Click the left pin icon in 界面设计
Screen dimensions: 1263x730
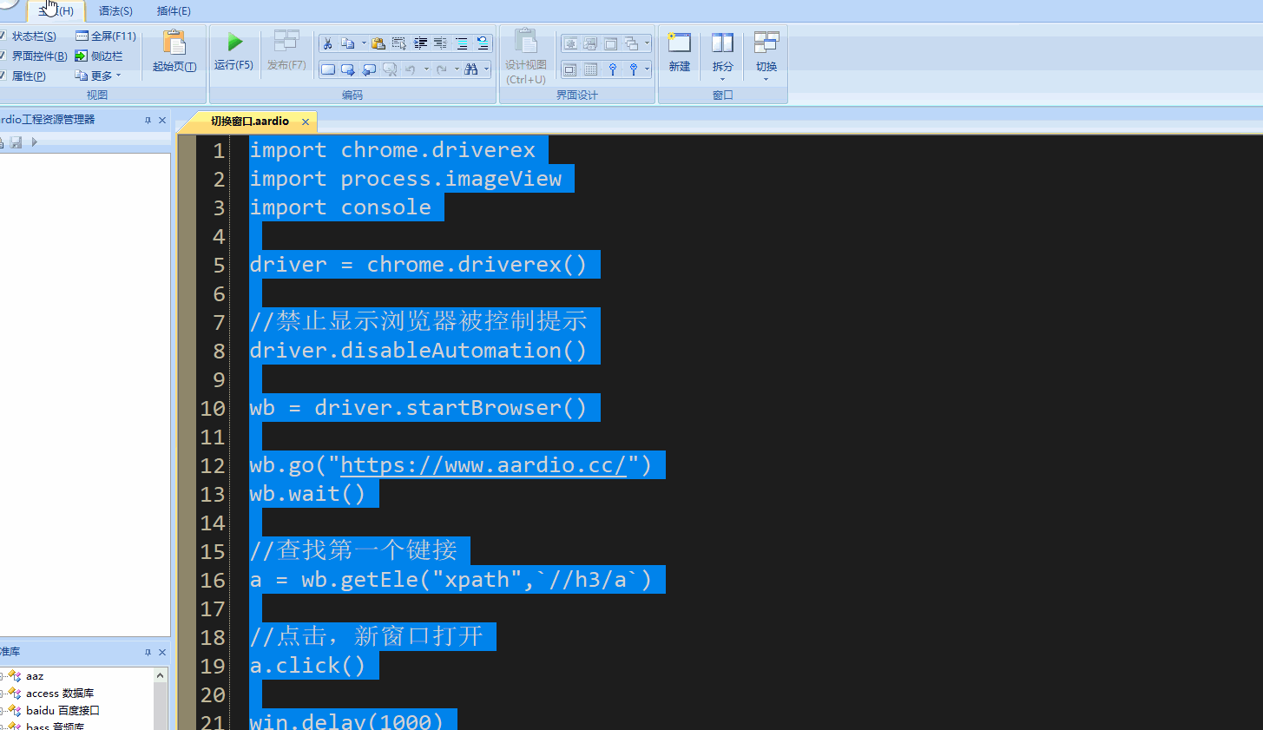(613, 69)
